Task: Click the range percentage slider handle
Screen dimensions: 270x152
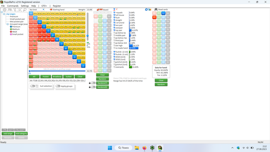Action: click(x=30, y=71)
